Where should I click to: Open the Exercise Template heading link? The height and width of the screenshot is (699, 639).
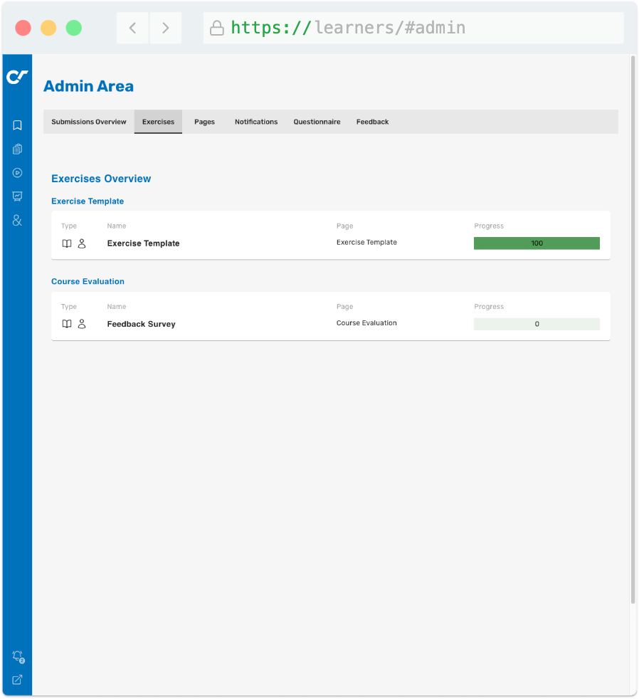click(88, 201)
